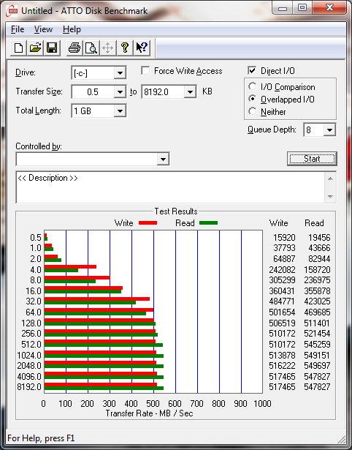
Task: Expand the Controlled by dropdown
Action: tap(163, 160)
